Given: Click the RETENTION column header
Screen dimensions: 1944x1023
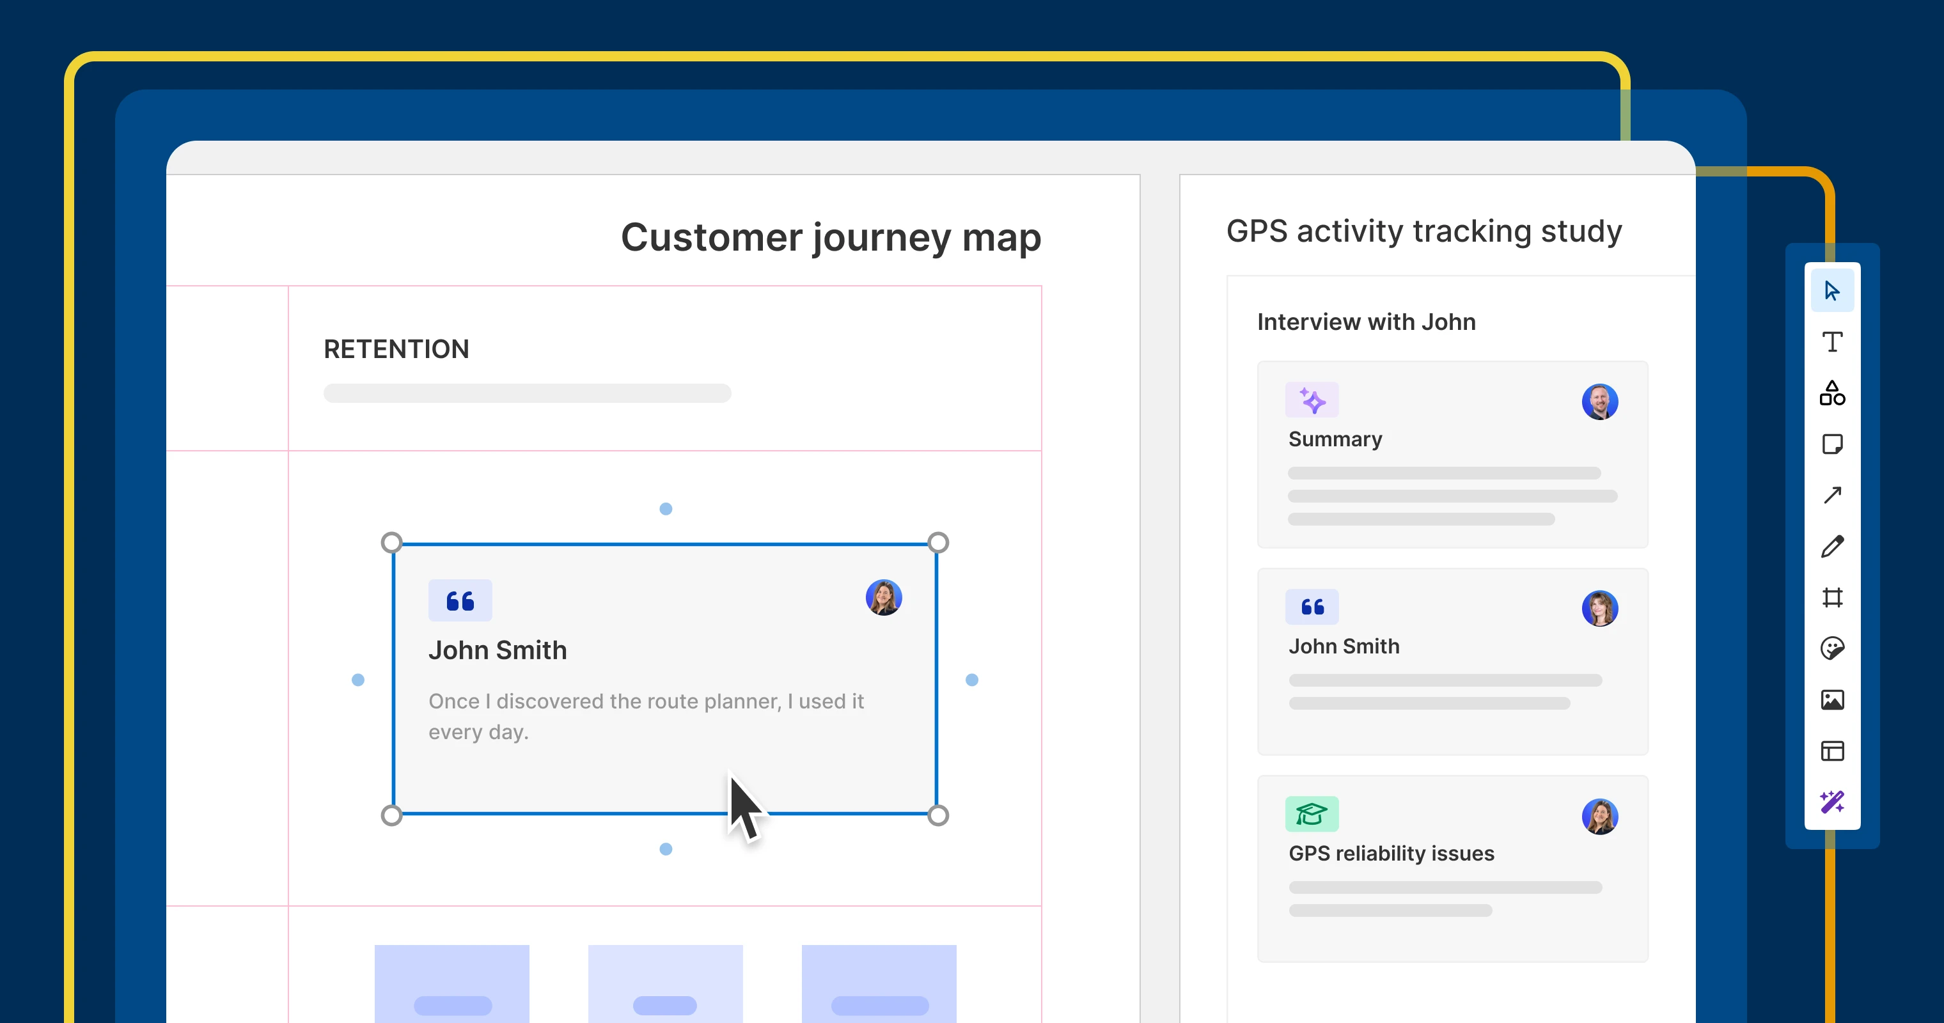Looking at the screenshot, I should [396, 349].
